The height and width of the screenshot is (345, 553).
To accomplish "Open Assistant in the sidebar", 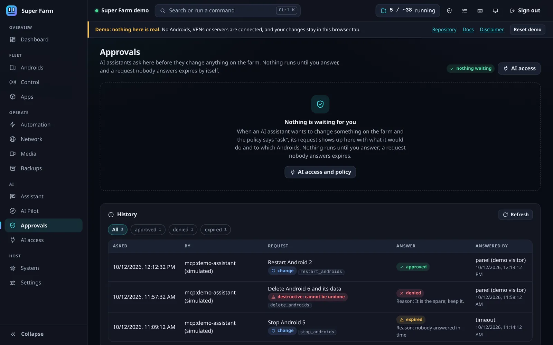I will pos(44,196).
